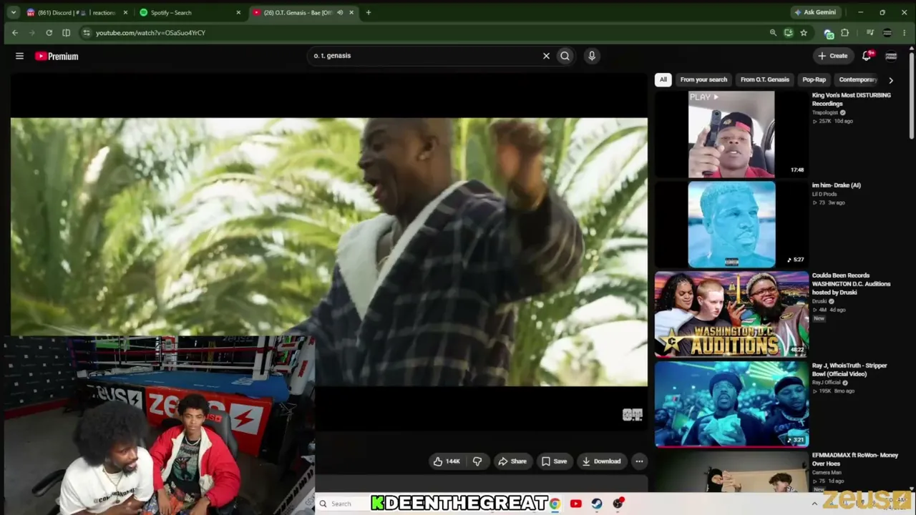Click the Stripper Bowl video thumbnail

click(x=731, y=404)
